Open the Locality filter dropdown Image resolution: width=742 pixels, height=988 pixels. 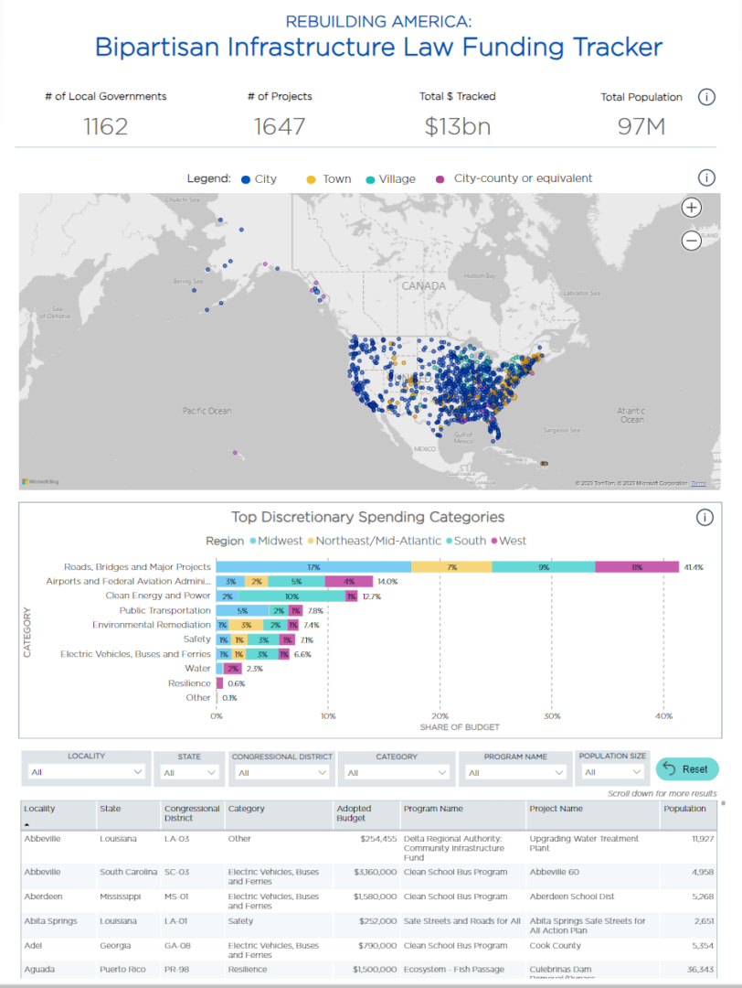point(86,772)
